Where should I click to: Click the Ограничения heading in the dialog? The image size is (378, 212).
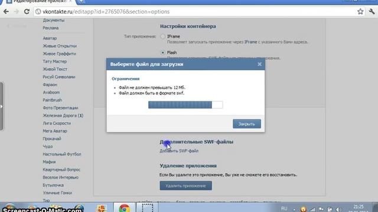tap(125, 78)
